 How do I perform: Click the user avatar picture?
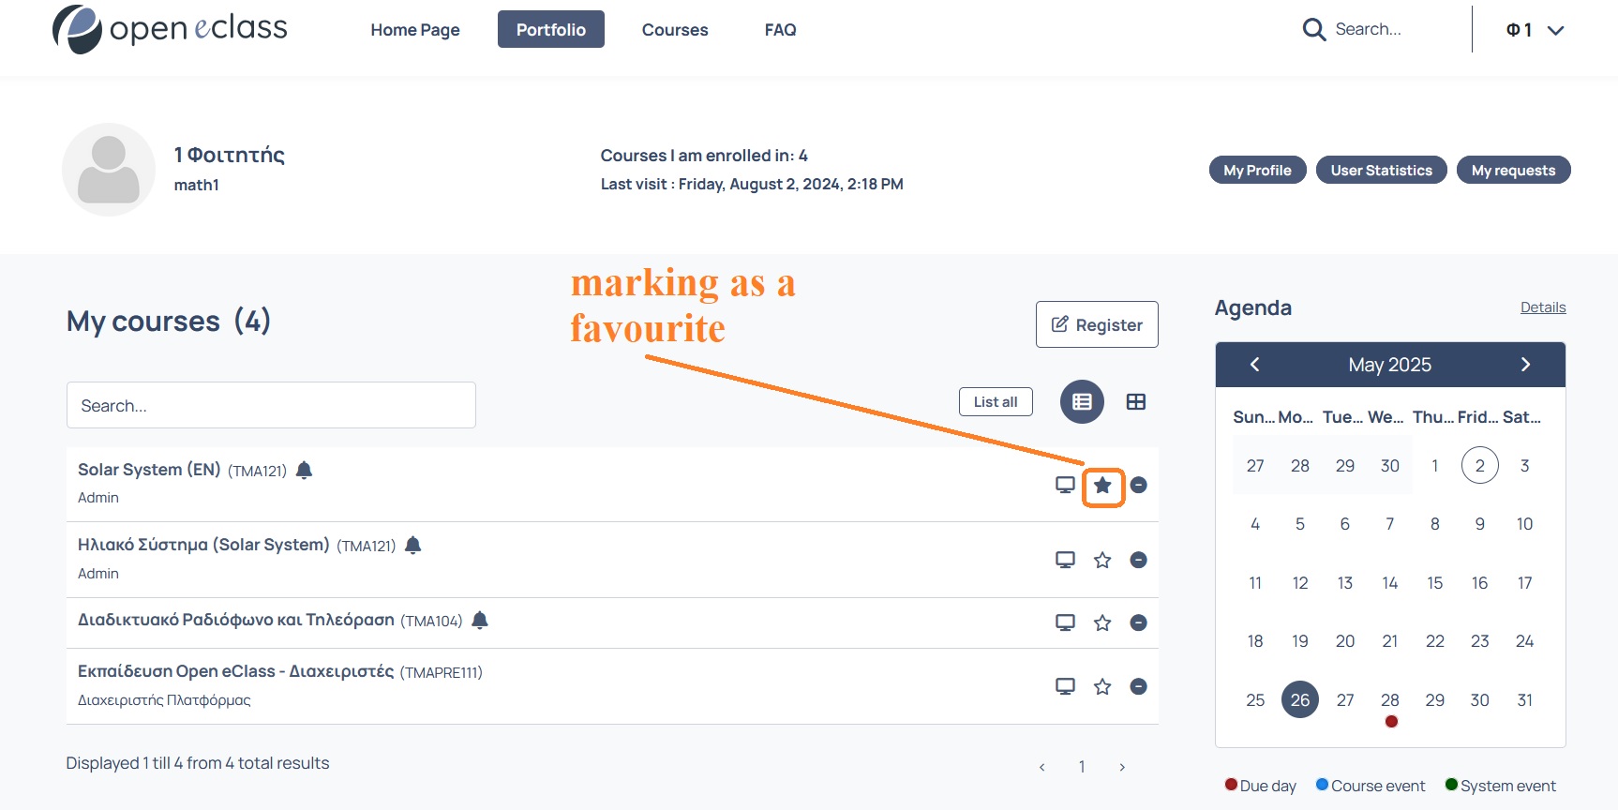click(x=109, y=170)
